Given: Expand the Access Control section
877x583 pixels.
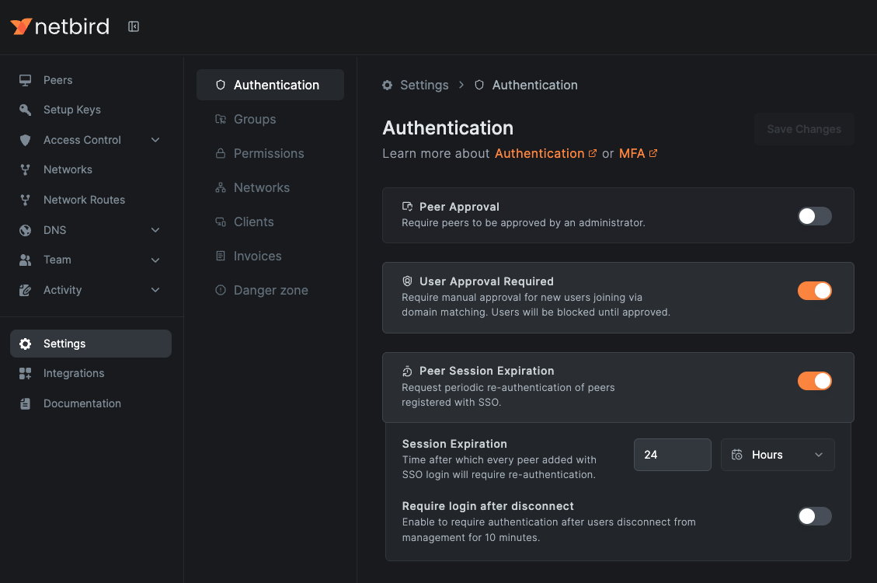Looking at the screenshot, I should [155, 140].
